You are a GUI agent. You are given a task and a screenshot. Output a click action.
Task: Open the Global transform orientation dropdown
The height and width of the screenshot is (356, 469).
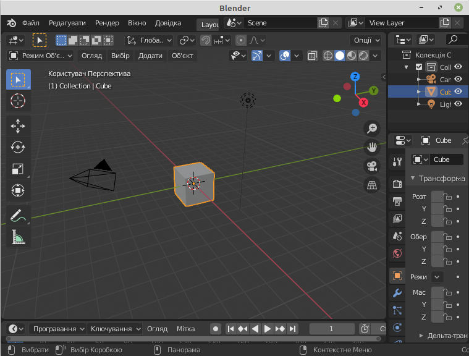[149, 40]
